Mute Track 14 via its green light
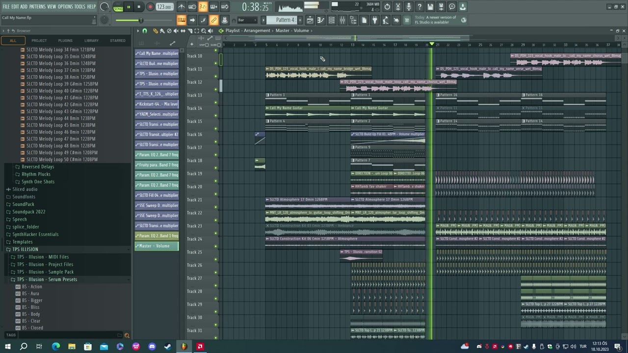The image size is (628, 353). click(x=216, y=115)
